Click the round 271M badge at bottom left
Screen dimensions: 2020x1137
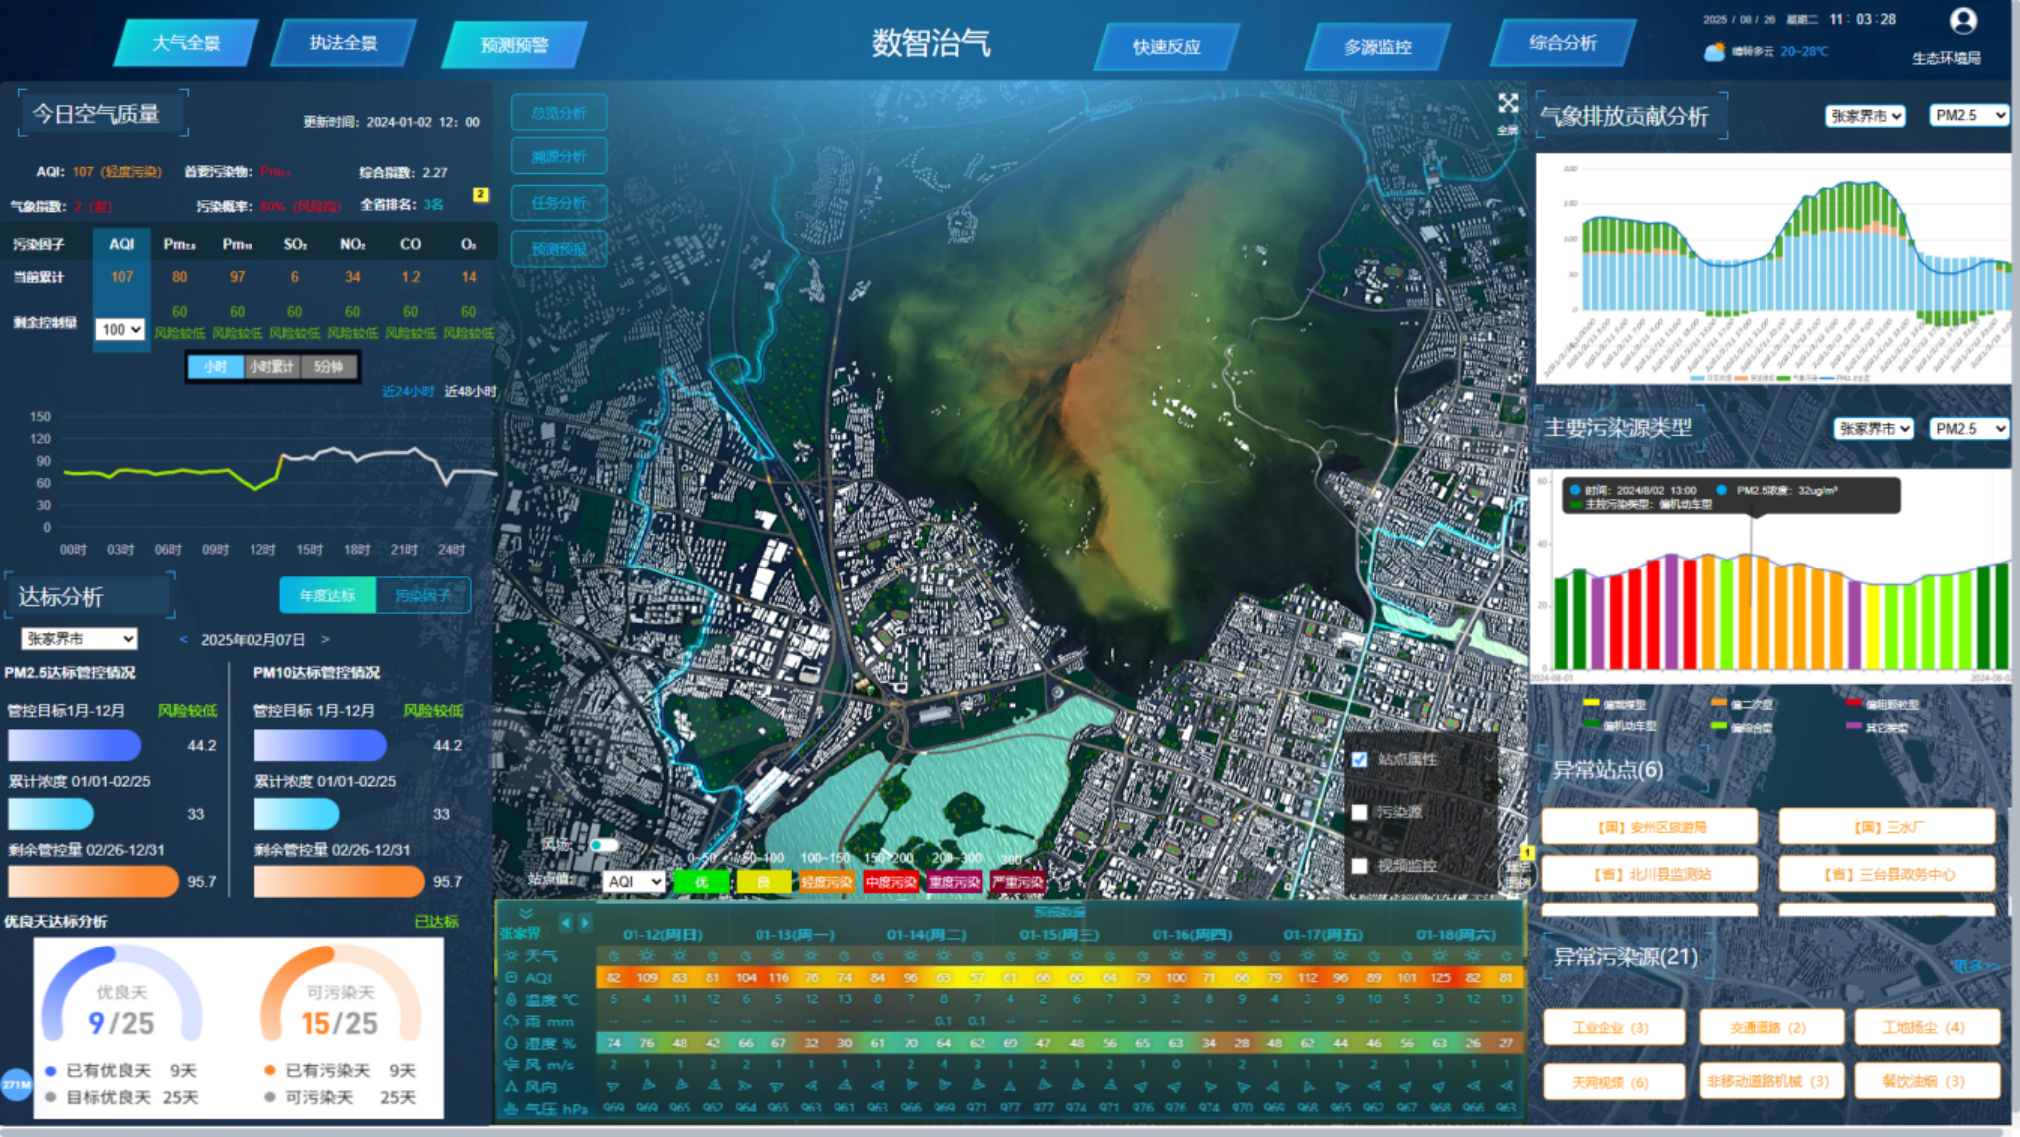pos(16,1084)
